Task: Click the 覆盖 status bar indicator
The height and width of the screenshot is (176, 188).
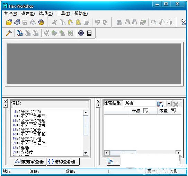Action: 151,171
